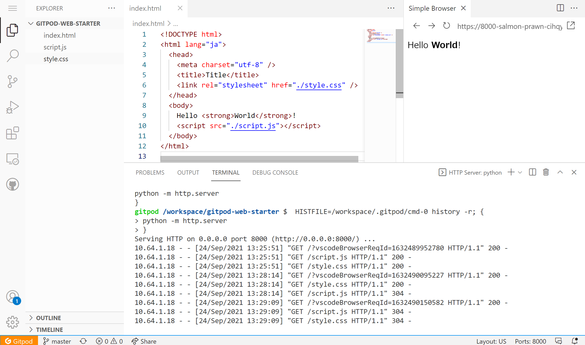Switch to the PROBLEMS tab
The image size is (585, 345).
[x=150, y=172]
